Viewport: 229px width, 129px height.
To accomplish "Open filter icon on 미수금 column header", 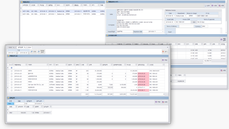I will pos(136,65).
